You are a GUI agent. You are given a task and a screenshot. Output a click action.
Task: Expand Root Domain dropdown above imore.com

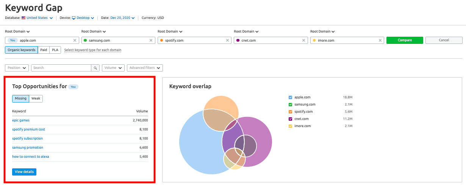323,31
